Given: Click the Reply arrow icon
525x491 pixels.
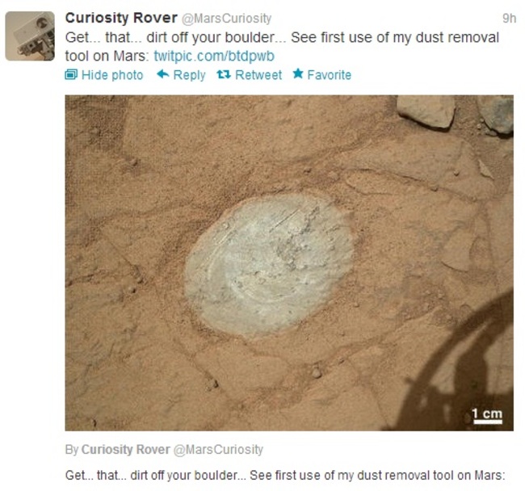Looking at the screenshot, I should (162, 74).
